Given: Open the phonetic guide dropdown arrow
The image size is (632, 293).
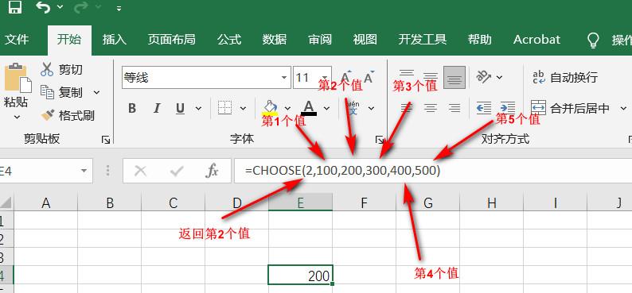Looking at the screenshot, I should (x=371, y=109).
